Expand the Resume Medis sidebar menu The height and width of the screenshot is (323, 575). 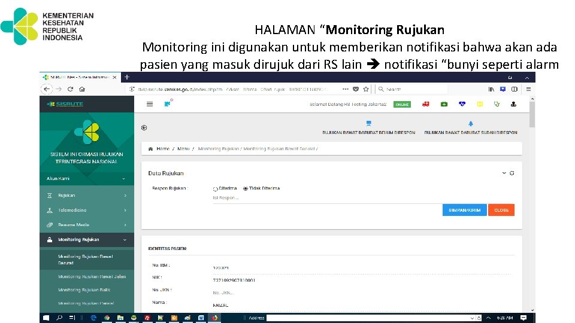[86, 225]
